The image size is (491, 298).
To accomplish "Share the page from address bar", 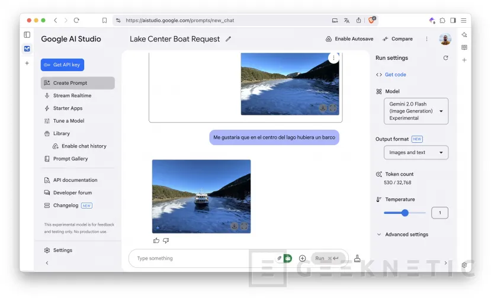I will pos(358,20).
